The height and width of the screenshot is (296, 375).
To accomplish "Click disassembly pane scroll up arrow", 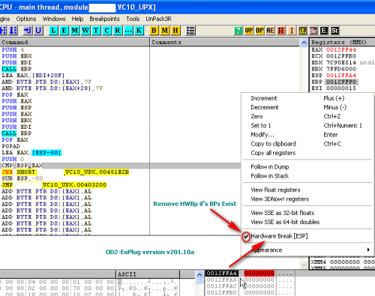I will click(304, 43).
